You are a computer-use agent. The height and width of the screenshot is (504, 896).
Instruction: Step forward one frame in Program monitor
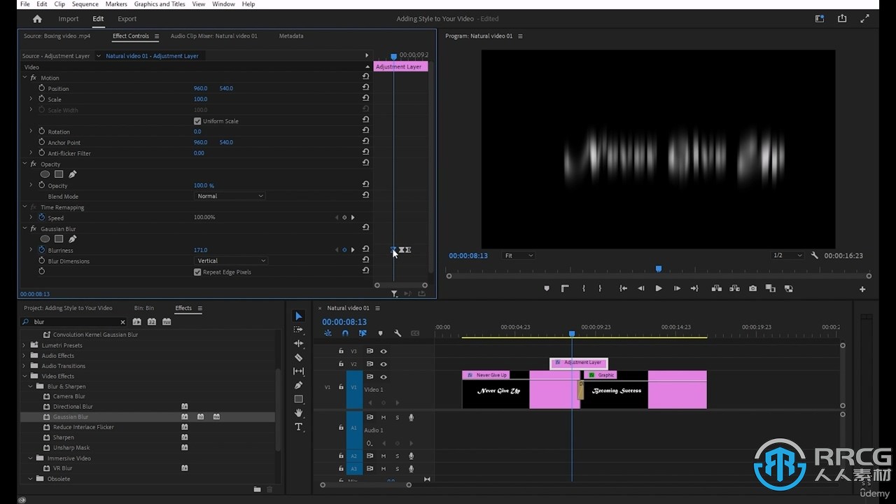tap(677, 288)
